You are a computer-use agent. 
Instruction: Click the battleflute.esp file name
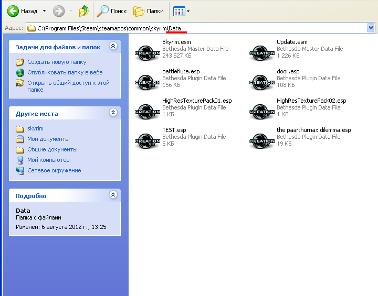[181, 71]
